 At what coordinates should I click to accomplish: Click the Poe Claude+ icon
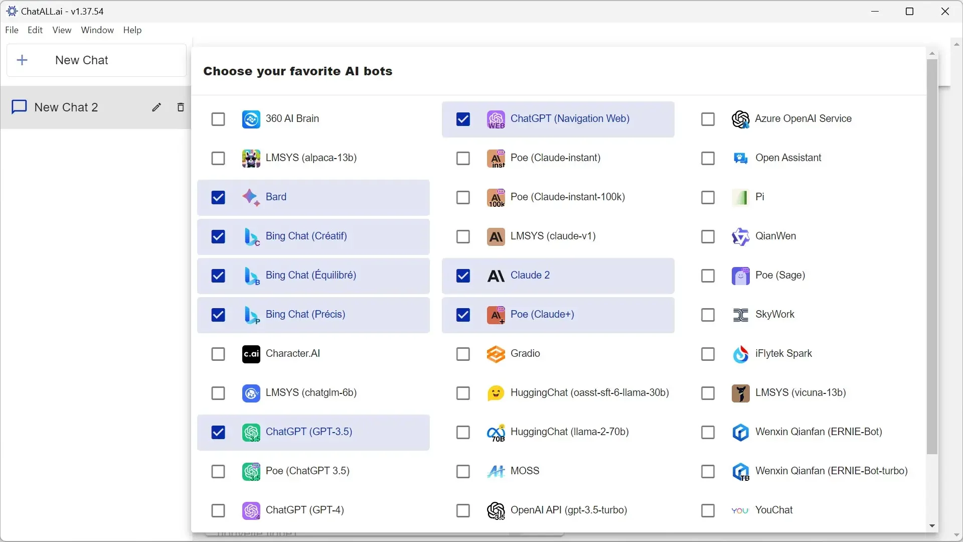(496, 315)
